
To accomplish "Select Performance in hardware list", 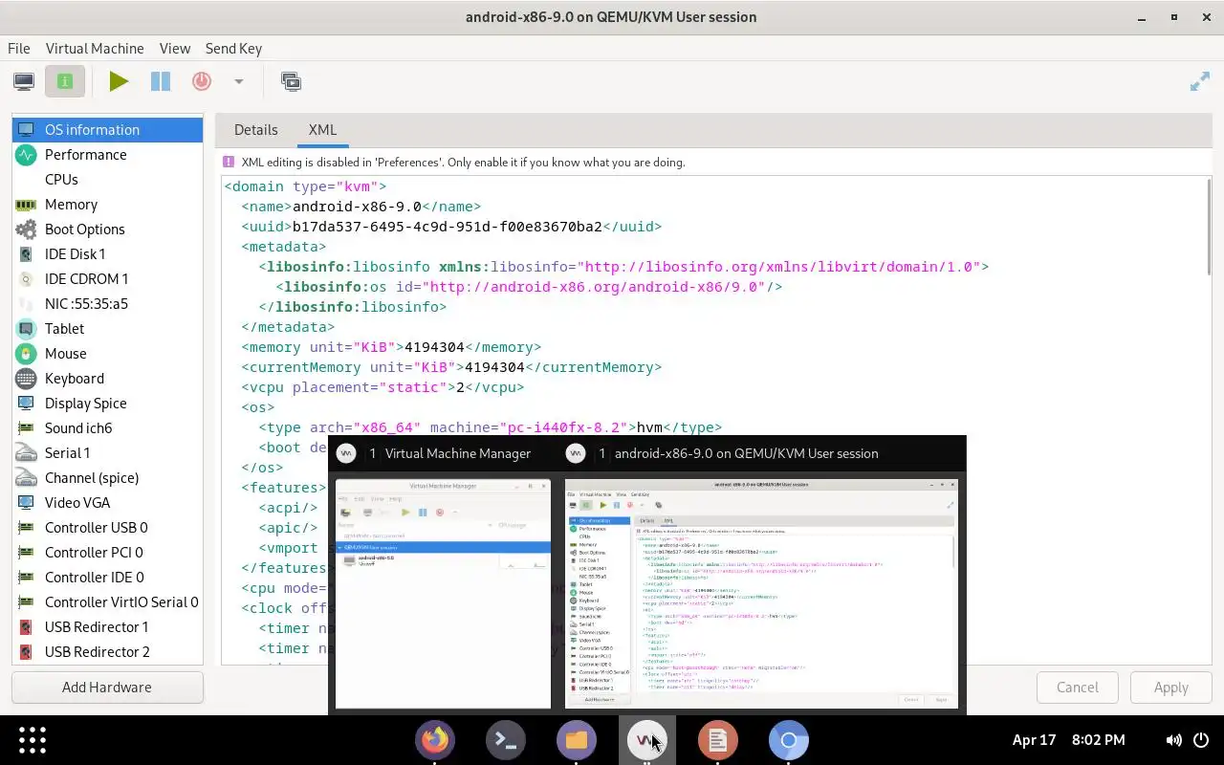I will [107, 154].
